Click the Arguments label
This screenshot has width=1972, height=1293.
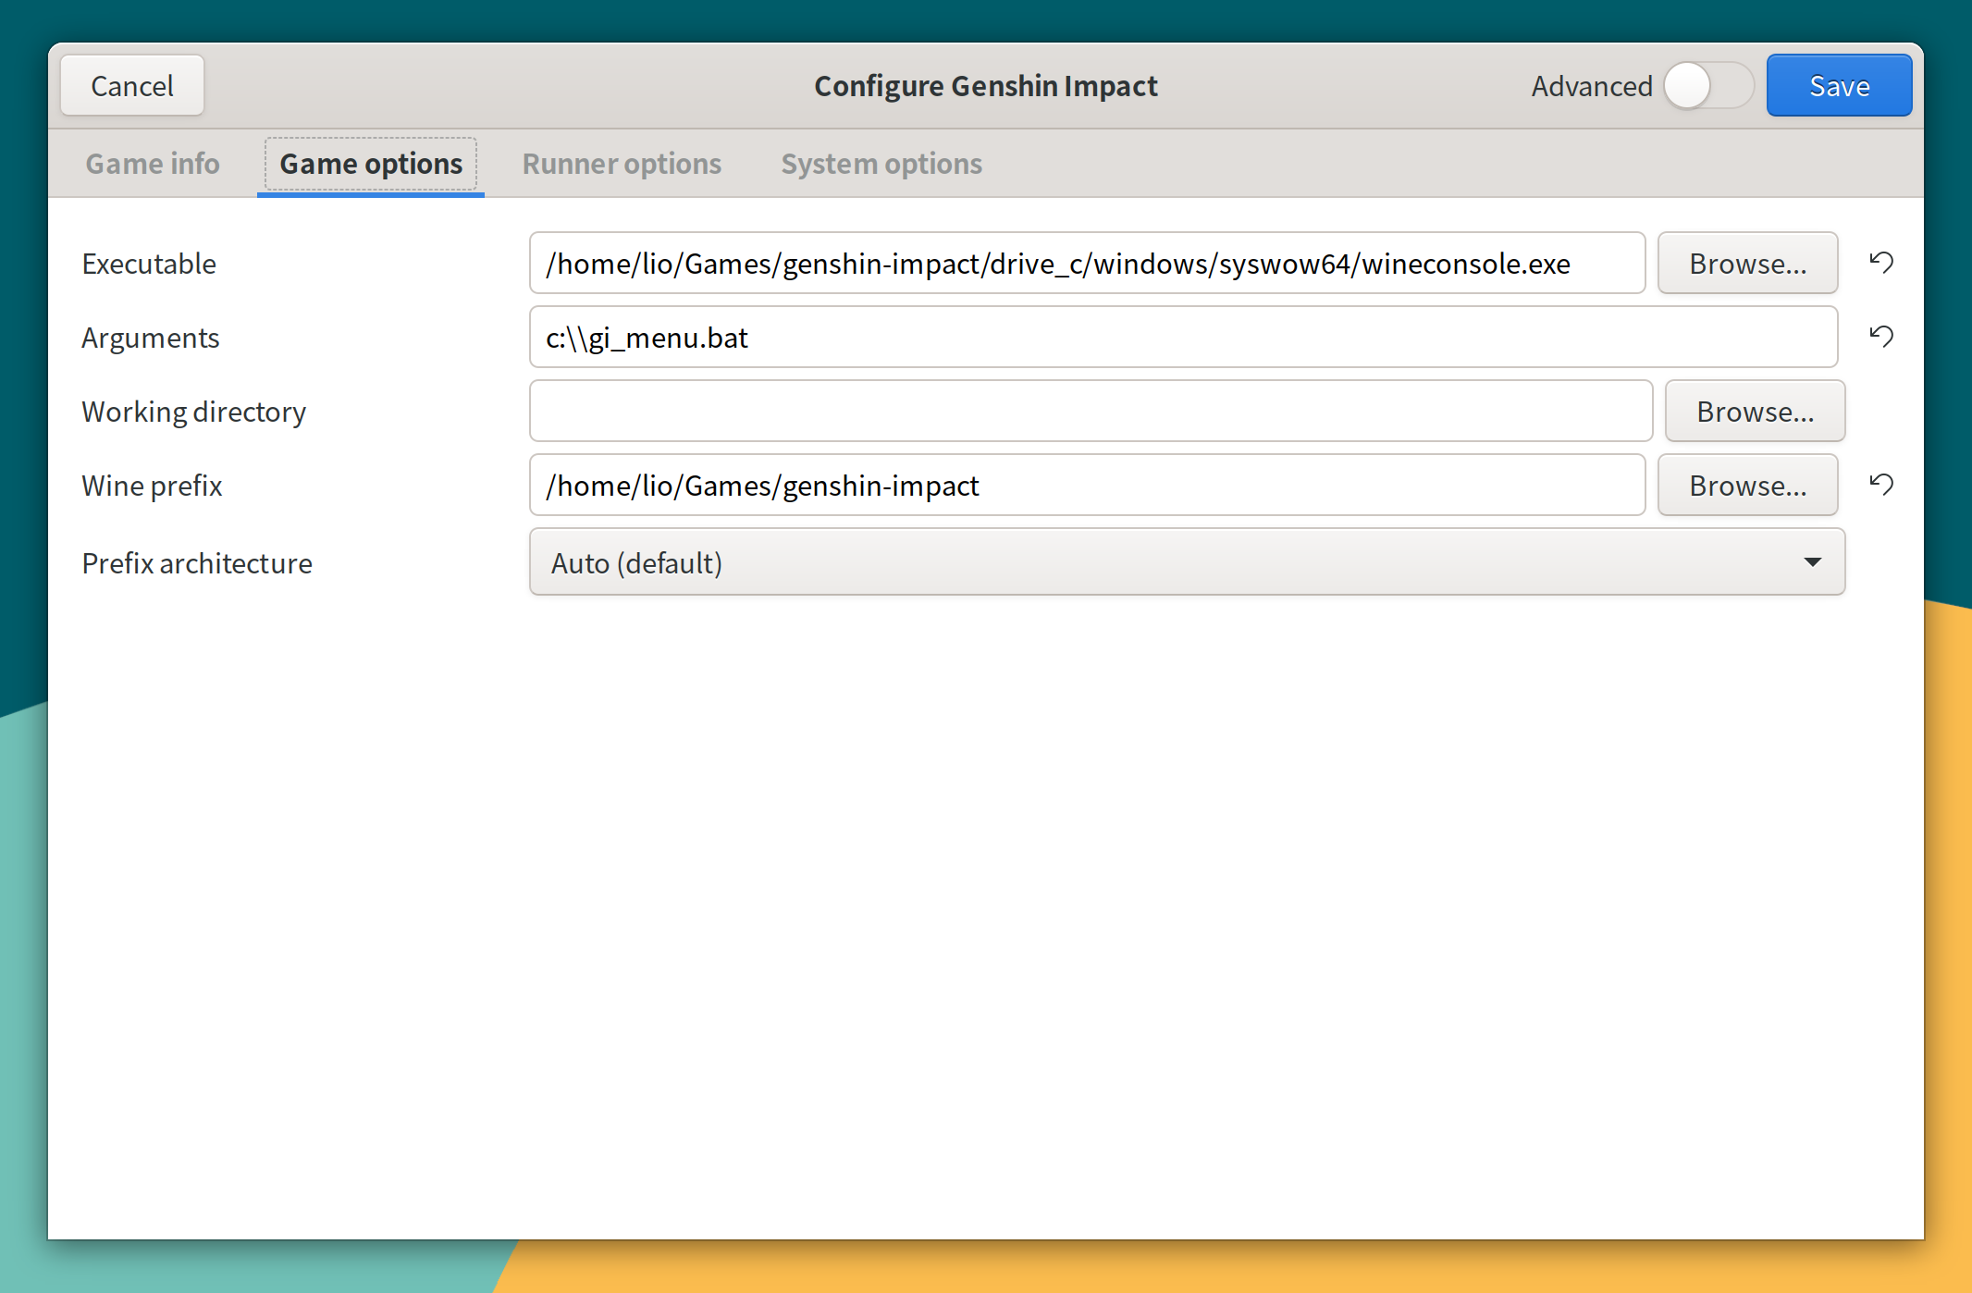click(151, 339)
